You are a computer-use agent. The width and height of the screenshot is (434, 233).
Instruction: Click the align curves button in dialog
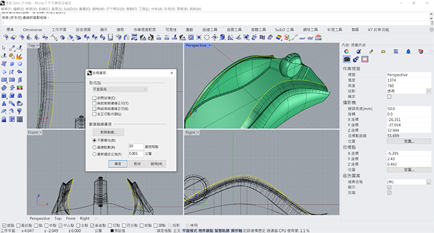pos(108,132)
